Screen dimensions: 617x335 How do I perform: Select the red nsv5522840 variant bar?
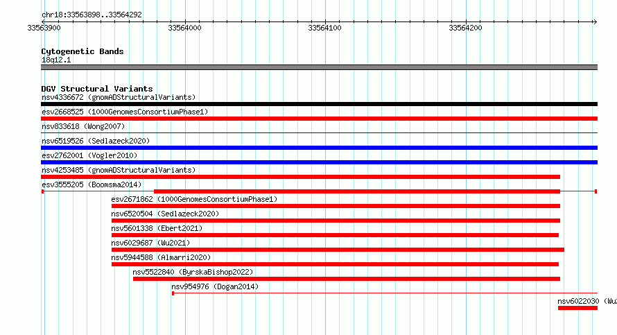click(346, 279)
